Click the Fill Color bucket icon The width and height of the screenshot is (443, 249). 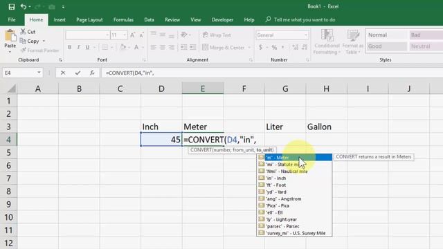(x=123, y=47)
